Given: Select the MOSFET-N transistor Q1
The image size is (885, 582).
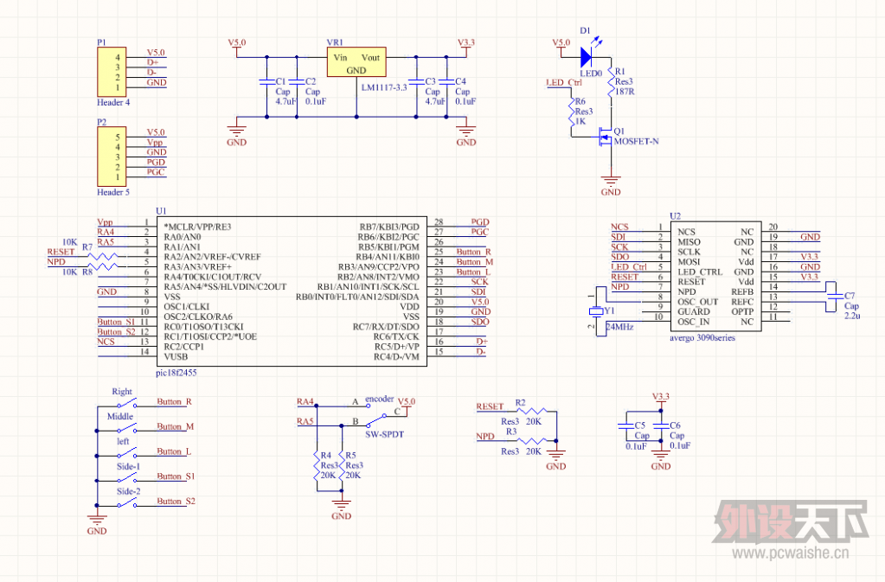Looking at the screenshot, I should pos(605,137).
